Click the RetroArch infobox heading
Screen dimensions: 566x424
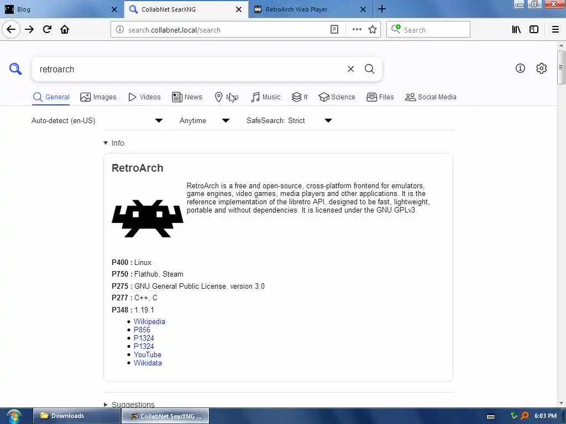click(137, 168)
